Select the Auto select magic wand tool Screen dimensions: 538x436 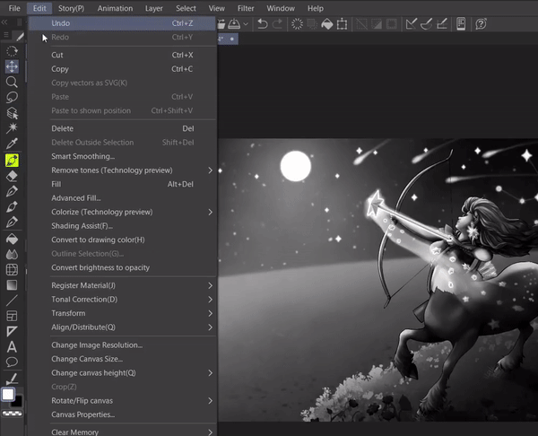click(13, 128)
